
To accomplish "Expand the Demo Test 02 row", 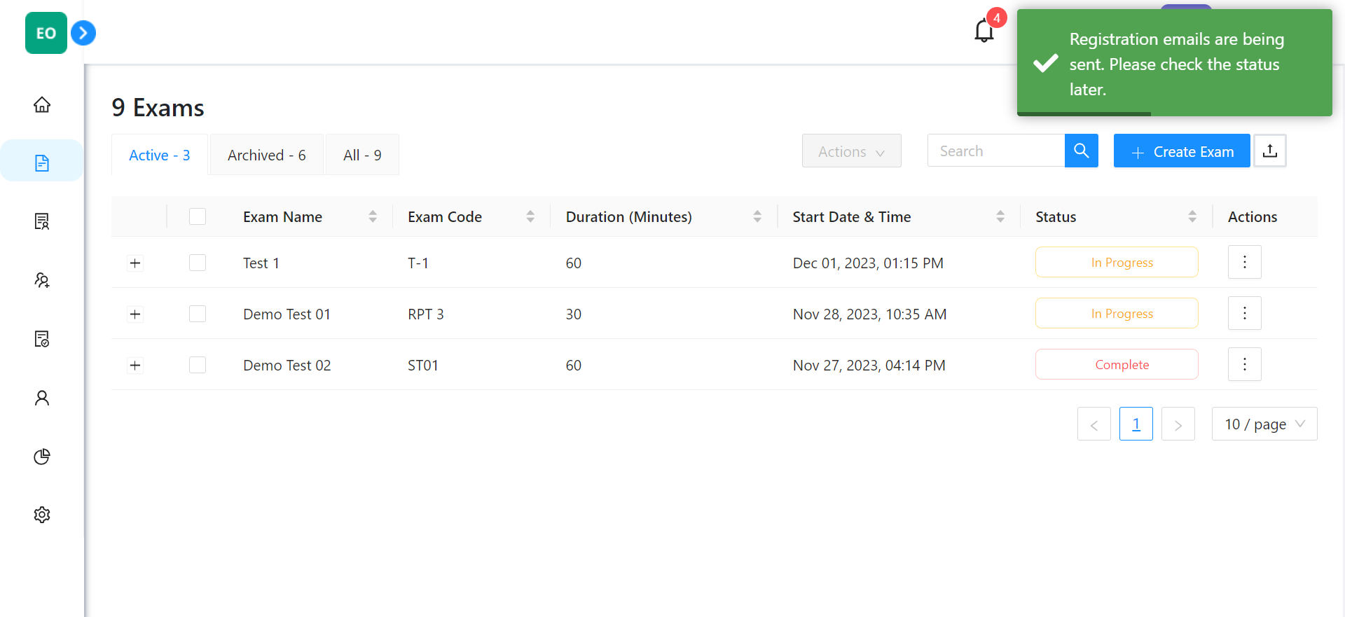I will (x=135, y=366).
